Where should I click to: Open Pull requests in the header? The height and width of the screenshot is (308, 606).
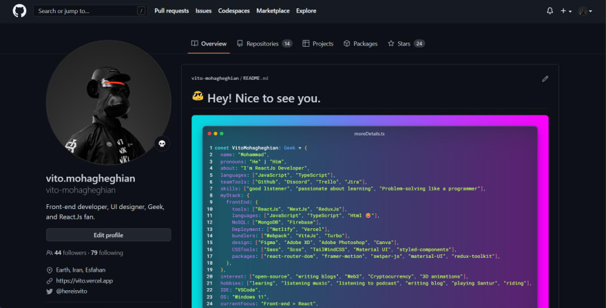[x=171, y=11]
